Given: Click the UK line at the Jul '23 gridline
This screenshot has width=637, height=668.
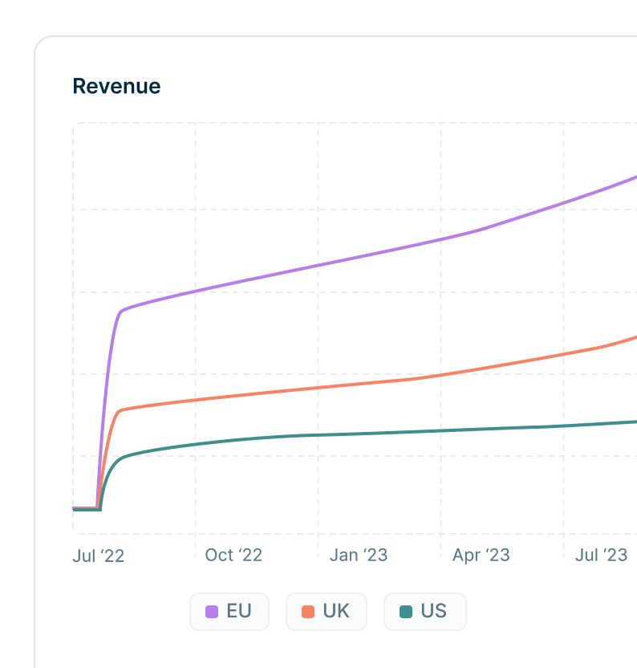Looking at the screenshot, I should coord(563,354).
